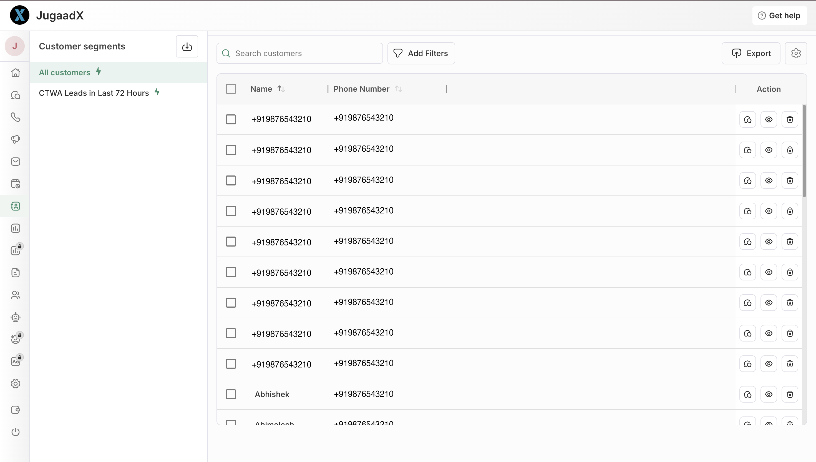Delete the Abhishek customer row
Image resolution: width=816 pixels, height=462 pixels.
point(790,394)
